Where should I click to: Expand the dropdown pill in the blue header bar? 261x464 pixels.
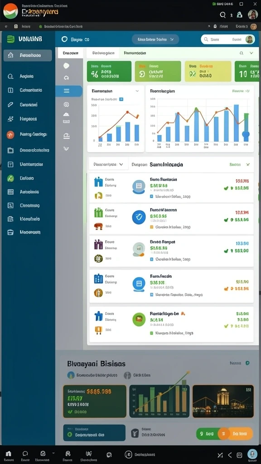pos(155,39)
